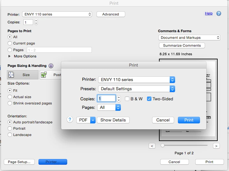Image resolution: width=229 pixels, height=171 pixels.
Task: Click "Page 1 of 2" text
Action: pos(184,153)
